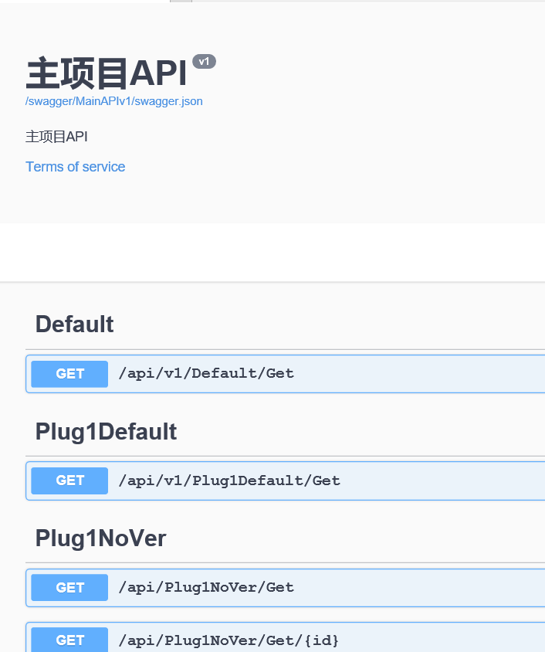545x652 pixels.
Task: Click the large 主项目API page title
Action: (x=107, y=74)
